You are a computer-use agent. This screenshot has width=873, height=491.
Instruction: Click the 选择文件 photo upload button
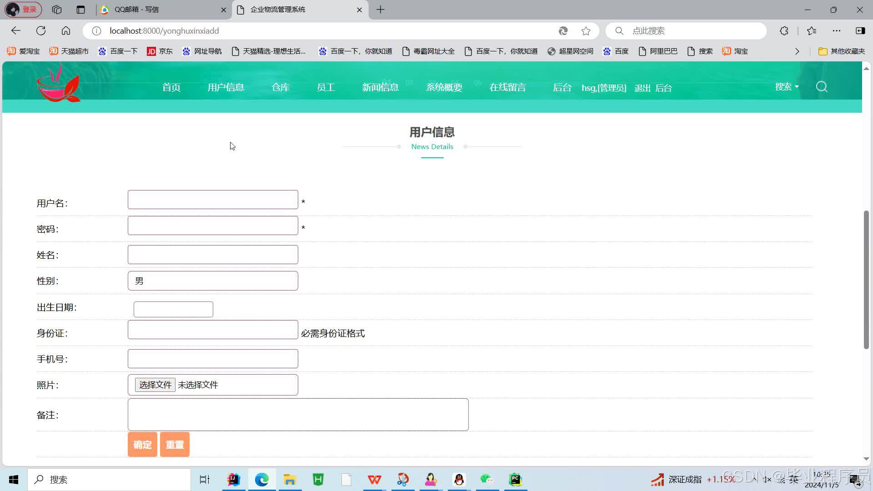[155, 385]
